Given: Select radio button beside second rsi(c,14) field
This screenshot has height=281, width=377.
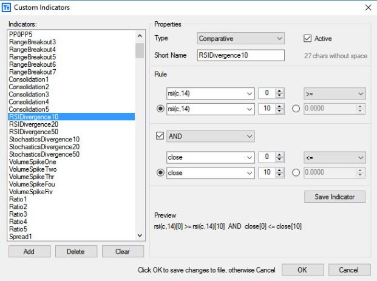Looking at the screenshot, I should click(160, 109).
